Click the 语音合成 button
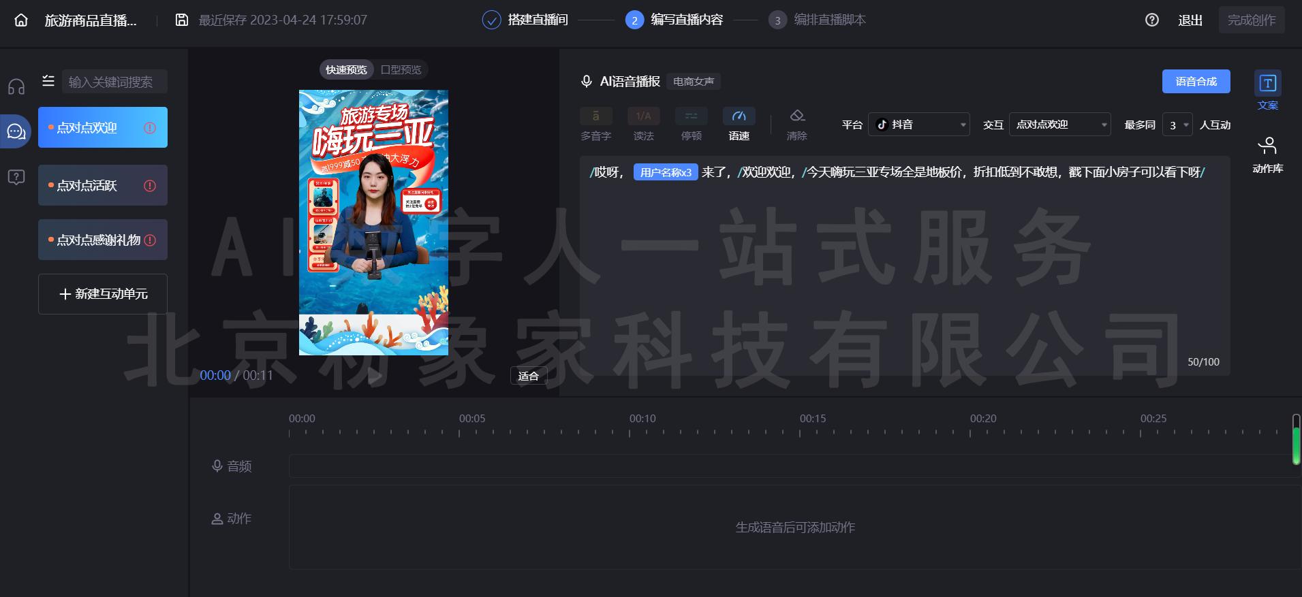The image size is (1302, 597). coord(1196,82)
